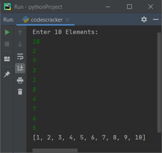Click the green input value 4

pyautogui.click(x=34, y=99)
